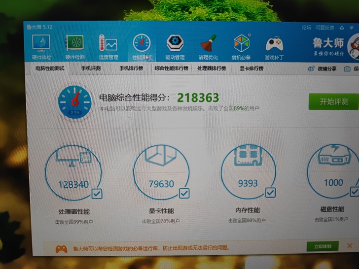The image size is (359, 269).
Task: Open the title bar dropdown menu icon
Action: tap(352, 28)
